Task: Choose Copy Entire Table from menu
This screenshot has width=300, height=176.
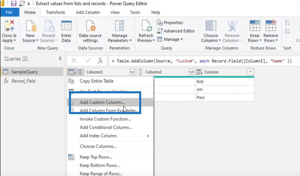Action: [x=110, y=81]
